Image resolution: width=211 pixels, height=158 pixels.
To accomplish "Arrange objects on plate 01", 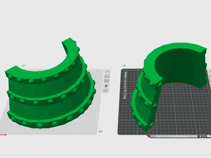I will [x=107, y=81].
